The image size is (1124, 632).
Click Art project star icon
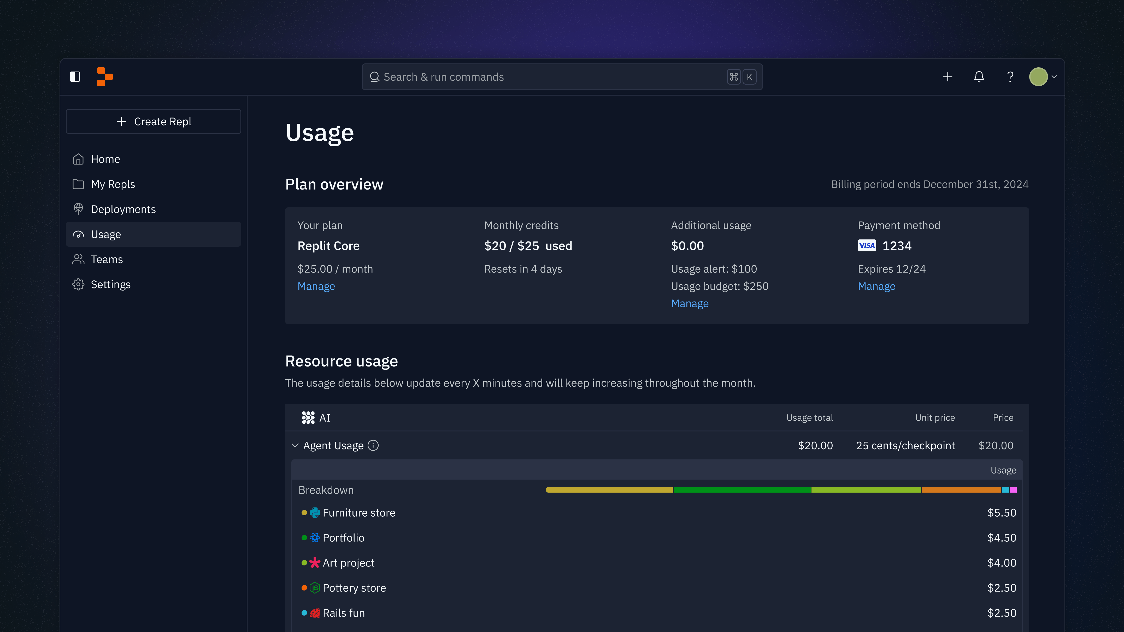315,563
